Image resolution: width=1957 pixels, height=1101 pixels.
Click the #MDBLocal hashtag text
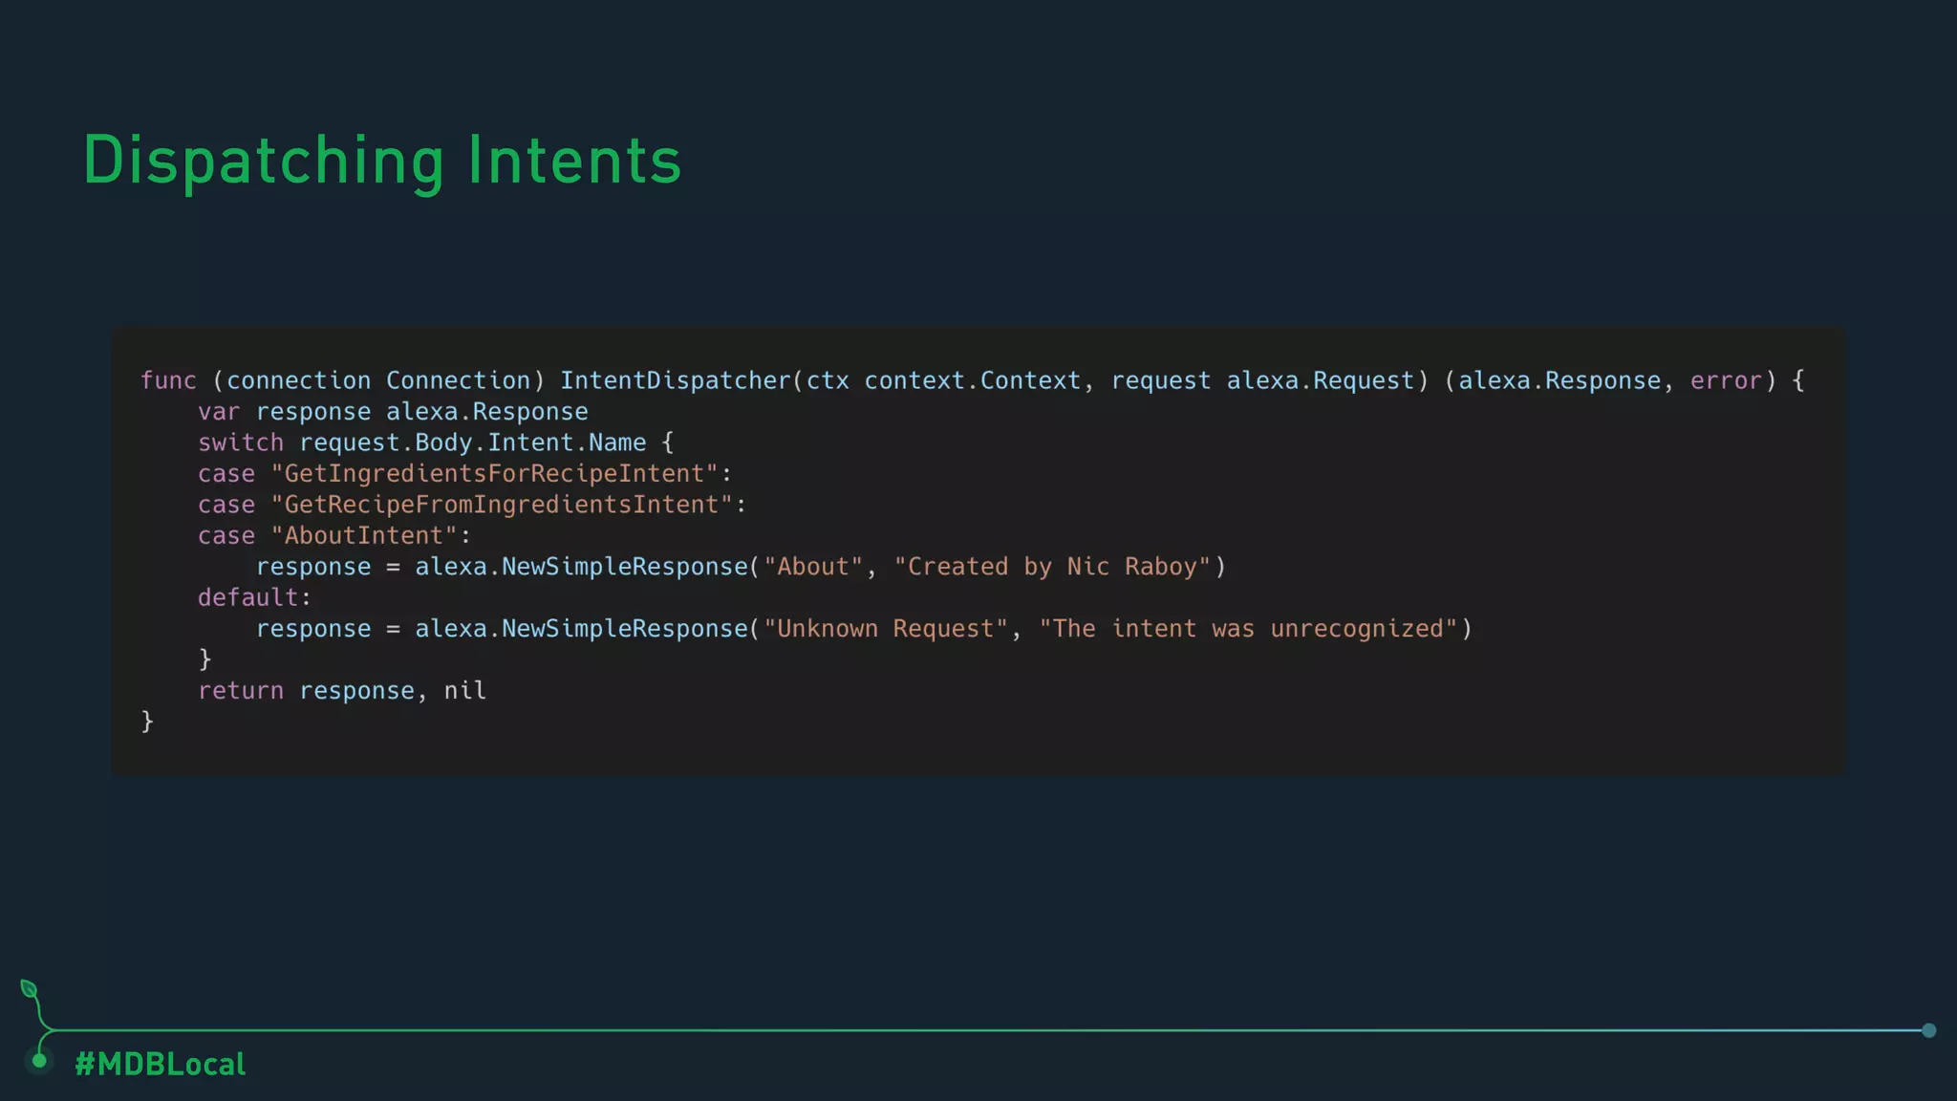(x=161, y=1064)
